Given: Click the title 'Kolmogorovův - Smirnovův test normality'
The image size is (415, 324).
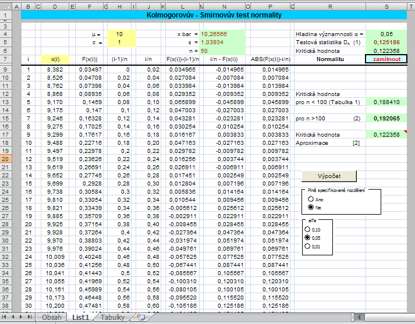Looking at the screenshot, I should point(214,15).
